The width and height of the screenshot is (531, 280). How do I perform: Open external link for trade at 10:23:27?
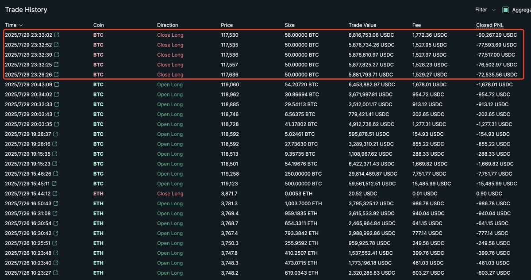pyautogui.click(x=54, y=273)
